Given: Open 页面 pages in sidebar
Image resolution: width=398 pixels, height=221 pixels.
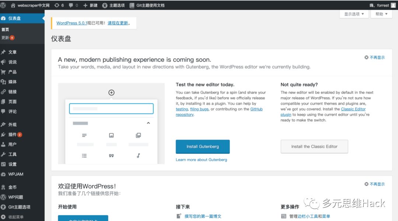Looking at the screenshot, I should click(x=22, y=102).
